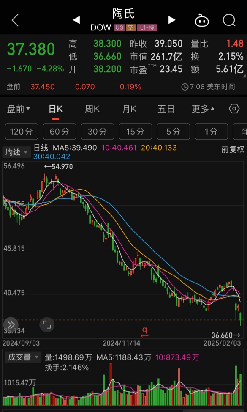Switch to the 周K tab
Viewport: 247px width, 412px height.
click(x=92, y=109)
